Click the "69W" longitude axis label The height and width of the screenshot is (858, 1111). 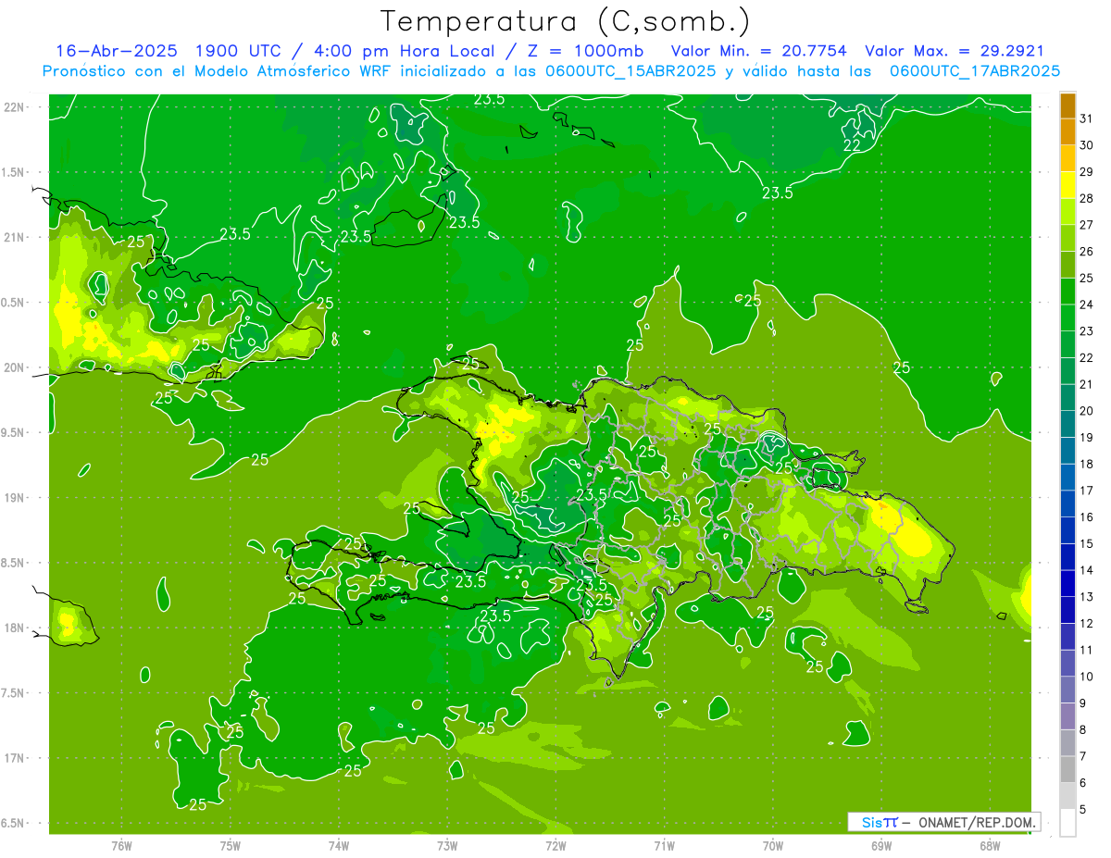click(881, 846)
